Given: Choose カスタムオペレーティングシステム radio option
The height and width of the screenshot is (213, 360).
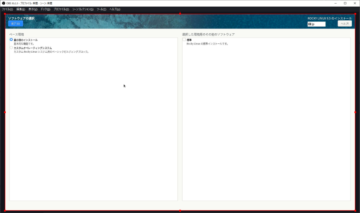Looking at the screenshot, I should (11, 48).
